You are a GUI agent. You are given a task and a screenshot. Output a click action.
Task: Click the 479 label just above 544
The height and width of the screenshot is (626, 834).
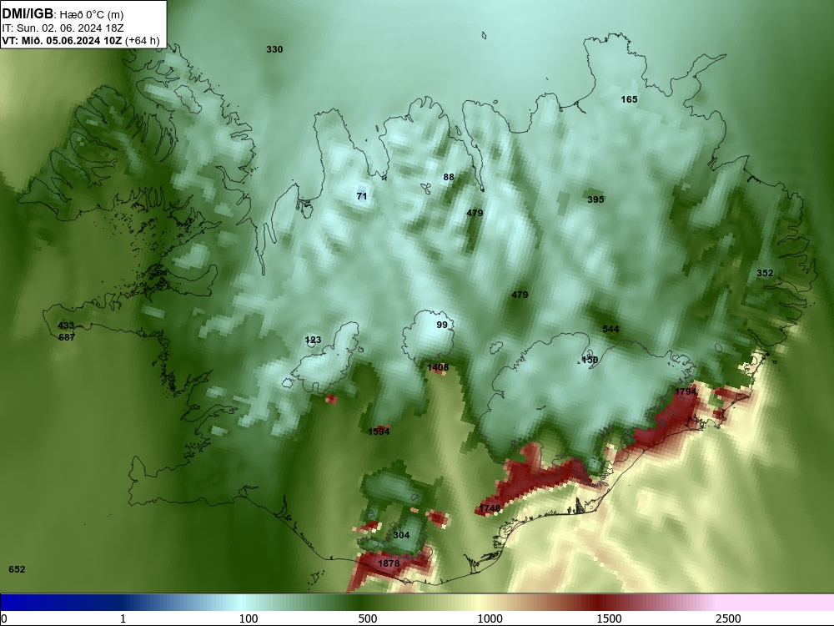(520, 295)
